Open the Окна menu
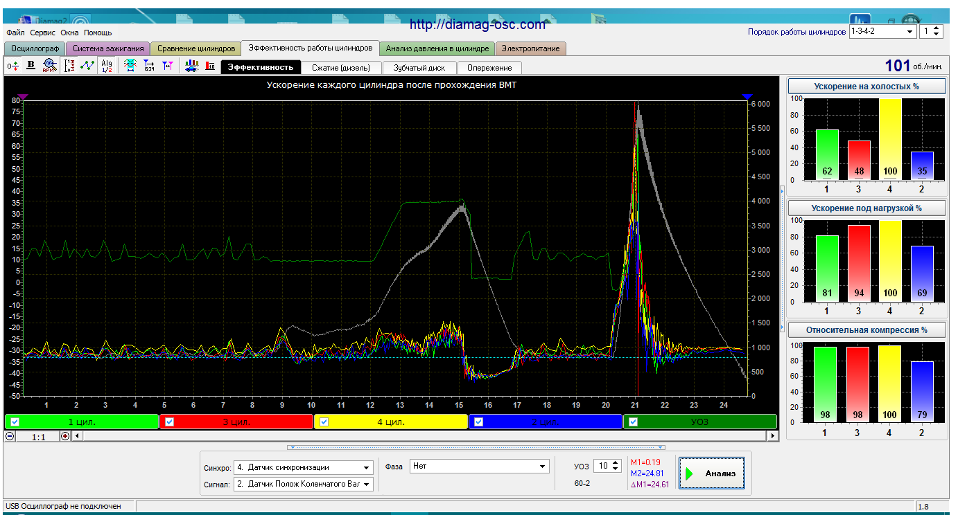 [69, 33]
